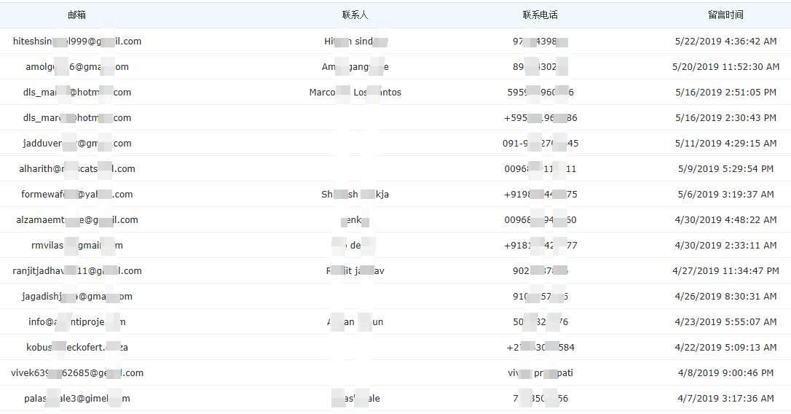This screenshot has height=414, width=791.
Task: Click the email cell in the 5/22/2019 row
Action: tap(77, 42)
